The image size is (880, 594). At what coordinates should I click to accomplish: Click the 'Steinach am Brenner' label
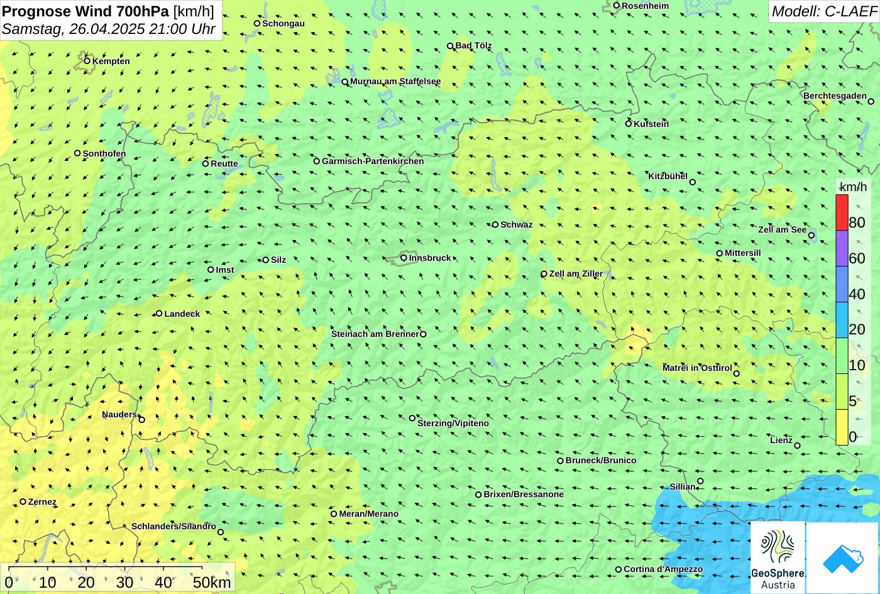[x=375, y=334]
